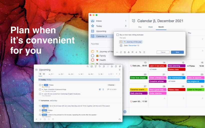Click the flag icon in task popup
This screenshot has width=205, height=128.
coord(132,52)
